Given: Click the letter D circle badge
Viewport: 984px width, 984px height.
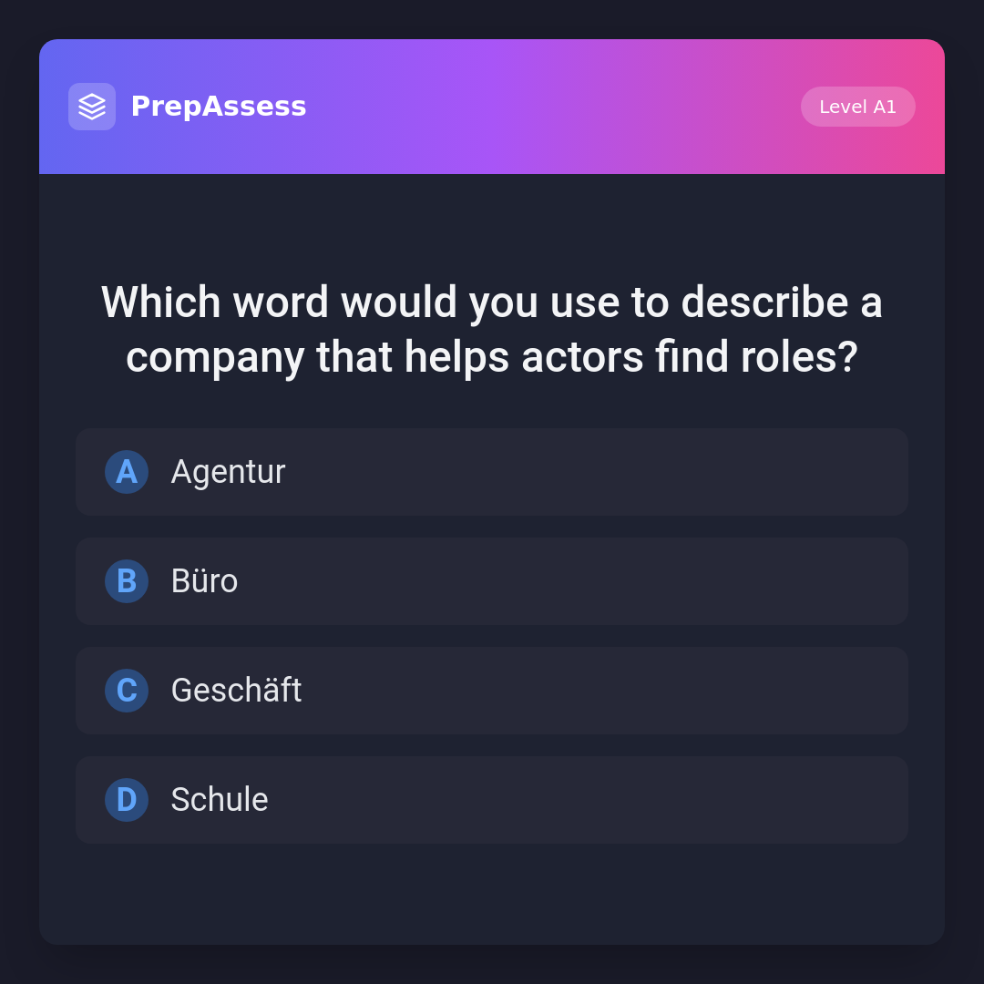Looking at the screenshot, I should pos(127,800).
